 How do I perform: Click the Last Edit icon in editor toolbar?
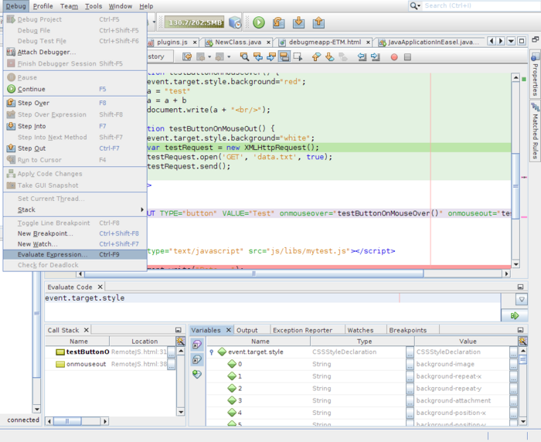coord(187,57)
